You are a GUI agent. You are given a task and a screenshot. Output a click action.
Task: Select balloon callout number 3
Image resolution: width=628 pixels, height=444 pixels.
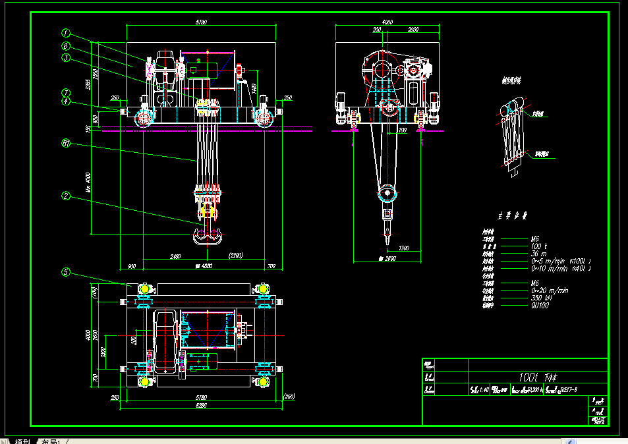[66, 58]
